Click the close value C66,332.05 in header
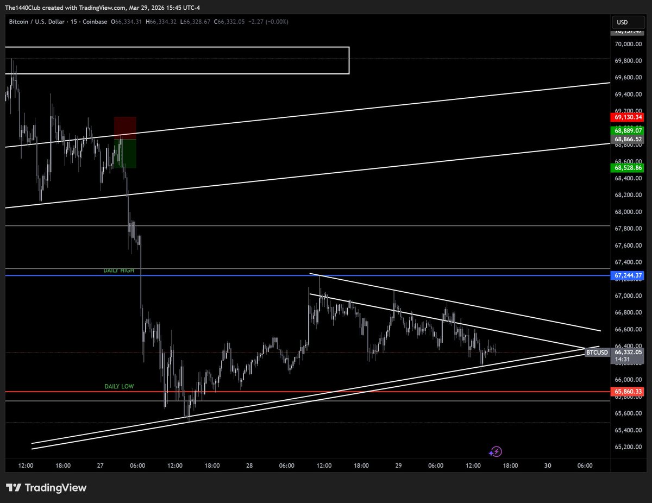The height and width of the screenshot is (503, 652). point(230,22)
